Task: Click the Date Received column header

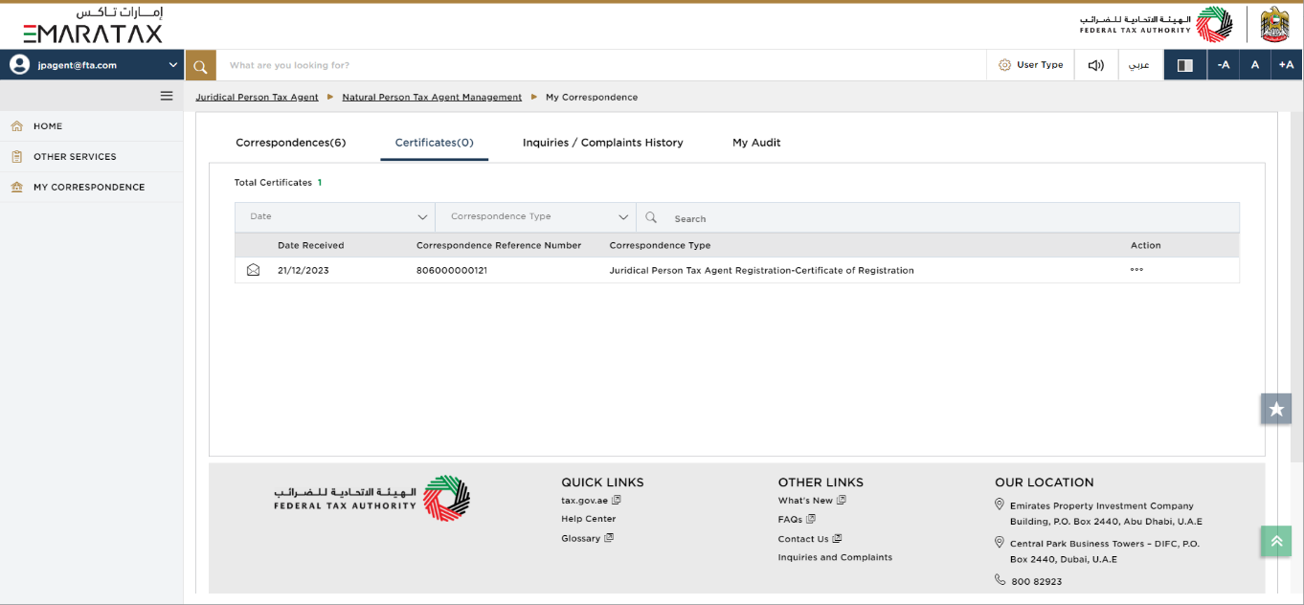Action: (x=310, y=245)
